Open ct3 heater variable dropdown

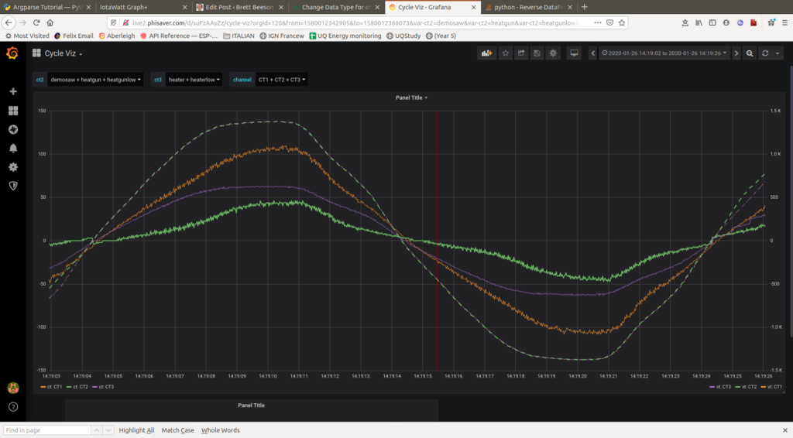pyautogui.click(x=194, y=80)
